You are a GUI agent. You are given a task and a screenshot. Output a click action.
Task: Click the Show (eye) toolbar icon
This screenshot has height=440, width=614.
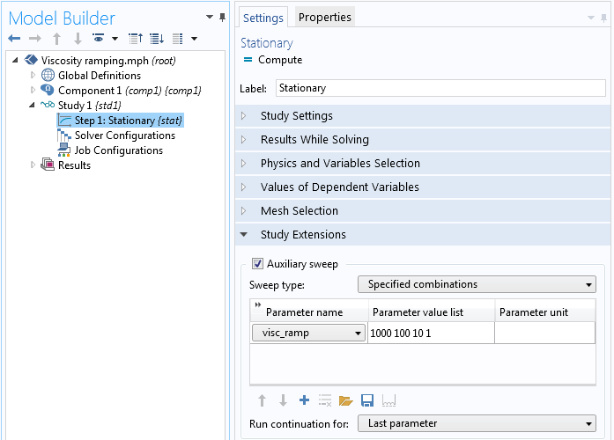[99, 38]
